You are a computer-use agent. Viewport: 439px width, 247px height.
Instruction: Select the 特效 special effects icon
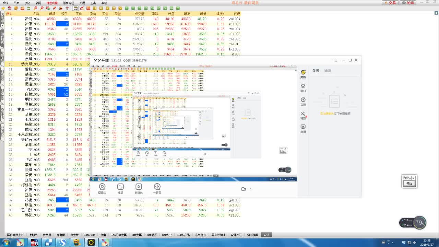click(x=303, y=116)
